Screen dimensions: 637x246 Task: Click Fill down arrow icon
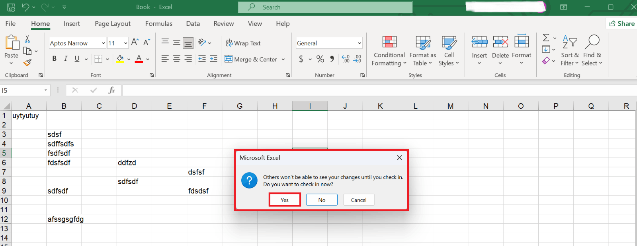coord(546,49)
